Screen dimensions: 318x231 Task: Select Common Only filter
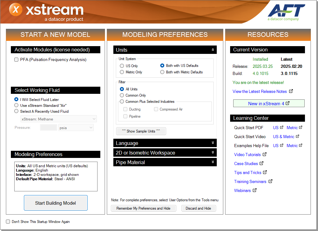(x=122, y=95)
